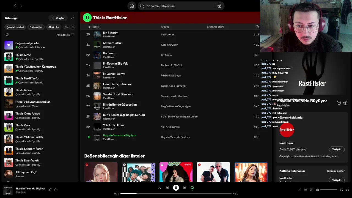Sort tracks by Eklenme tarihi column
352x198 pixels.
[x=215, y=27]
